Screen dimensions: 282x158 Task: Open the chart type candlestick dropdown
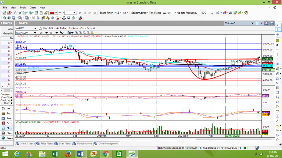coord(72,33)
